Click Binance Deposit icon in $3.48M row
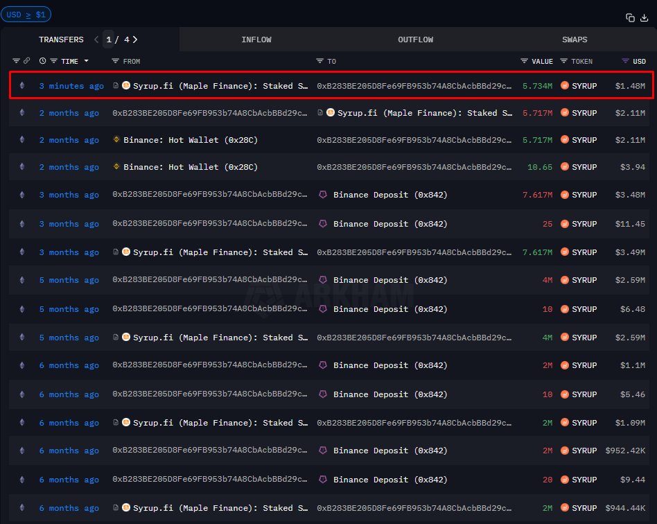This screenshot has height=524, width=657. [x=323, y=195]
